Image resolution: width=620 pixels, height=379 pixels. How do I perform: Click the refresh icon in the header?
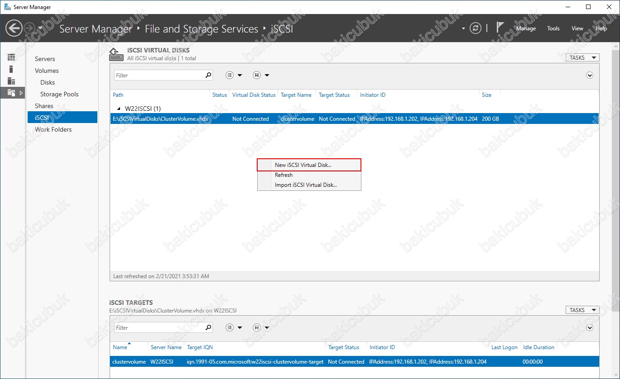pyautogui.click(x=476, y=28)
